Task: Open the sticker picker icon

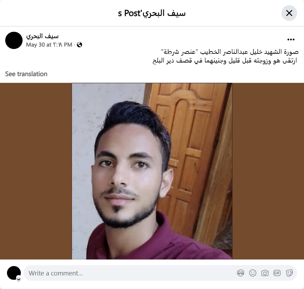Action: click(x=289, y=273)
